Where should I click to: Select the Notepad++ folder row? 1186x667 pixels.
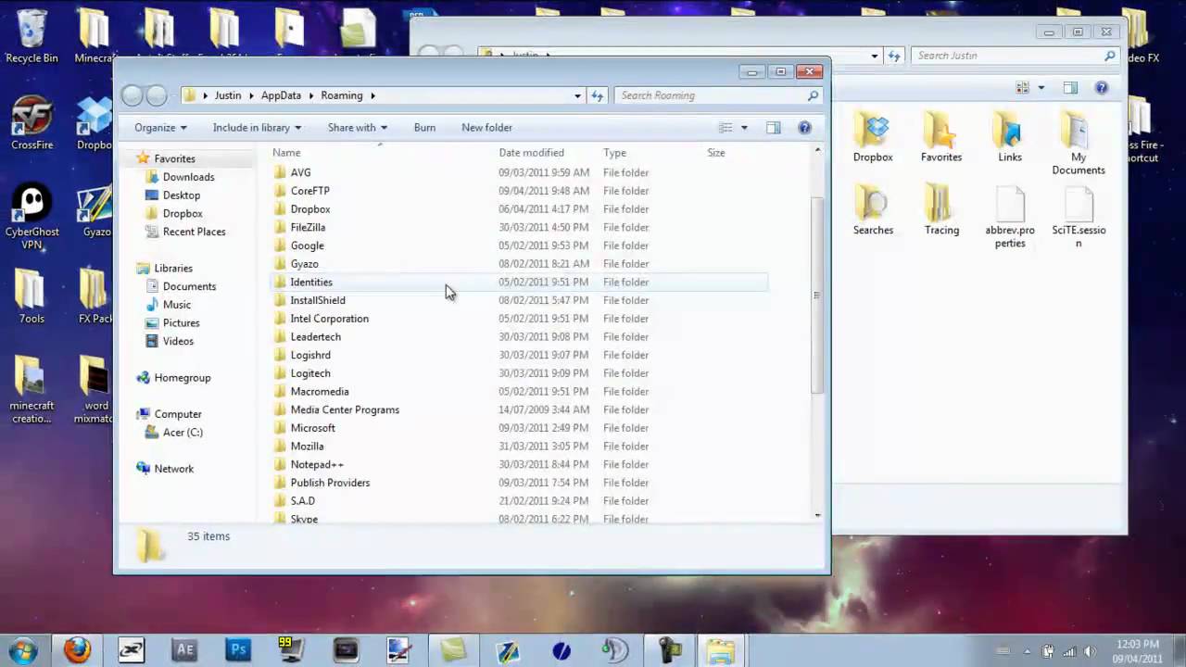tap(520, 464)
